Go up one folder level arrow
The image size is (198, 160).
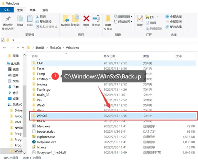(x=23, y=48)
